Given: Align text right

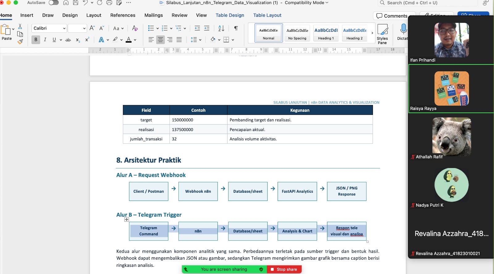Looking at the screenshot, I should (x=170, y=40).
